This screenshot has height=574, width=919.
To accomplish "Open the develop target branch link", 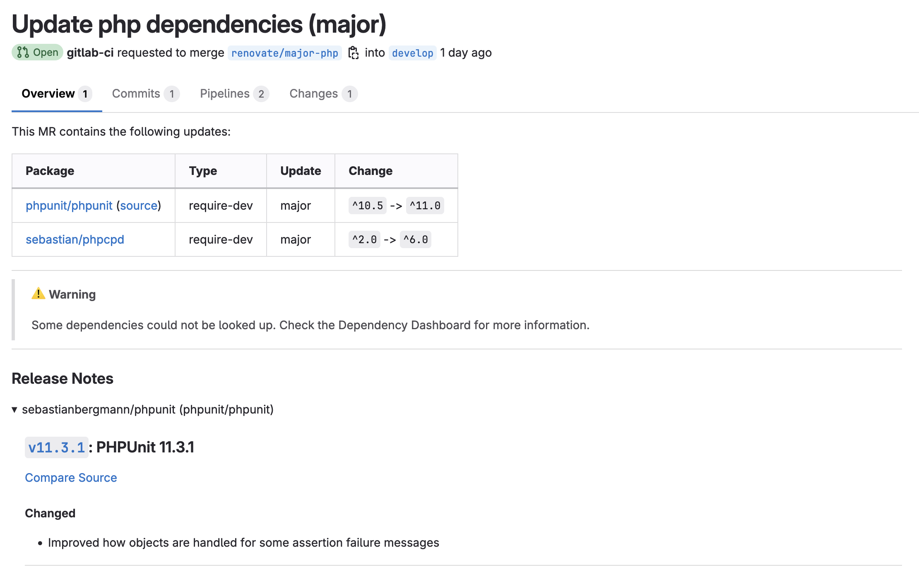I will [x=412, y=53].
